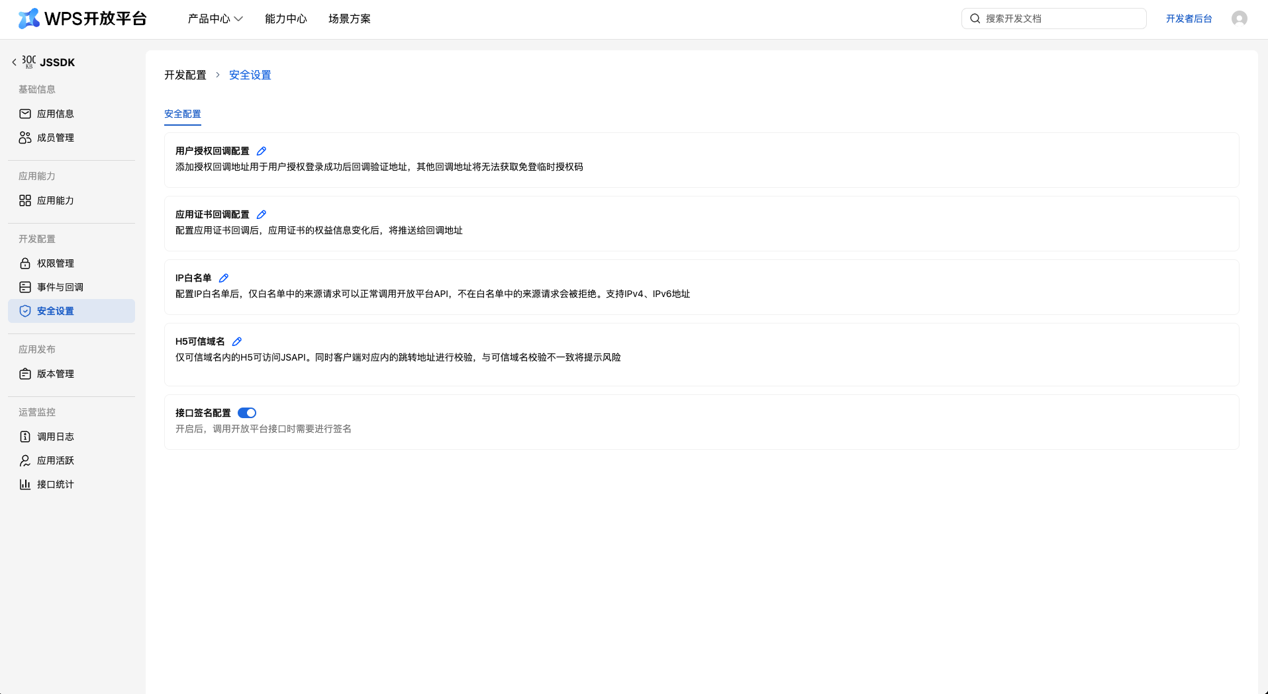
Task: Click the search magnifier icon
Action: (x=975, y=19)
